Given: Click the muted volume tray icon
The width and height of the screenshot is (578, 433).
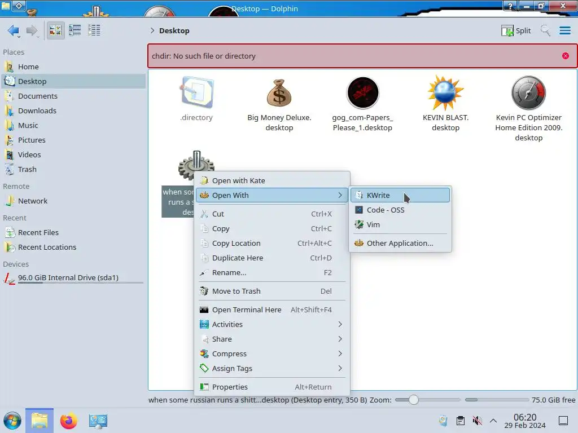Looking at the screenshot, I should click(x=477, y=421).
